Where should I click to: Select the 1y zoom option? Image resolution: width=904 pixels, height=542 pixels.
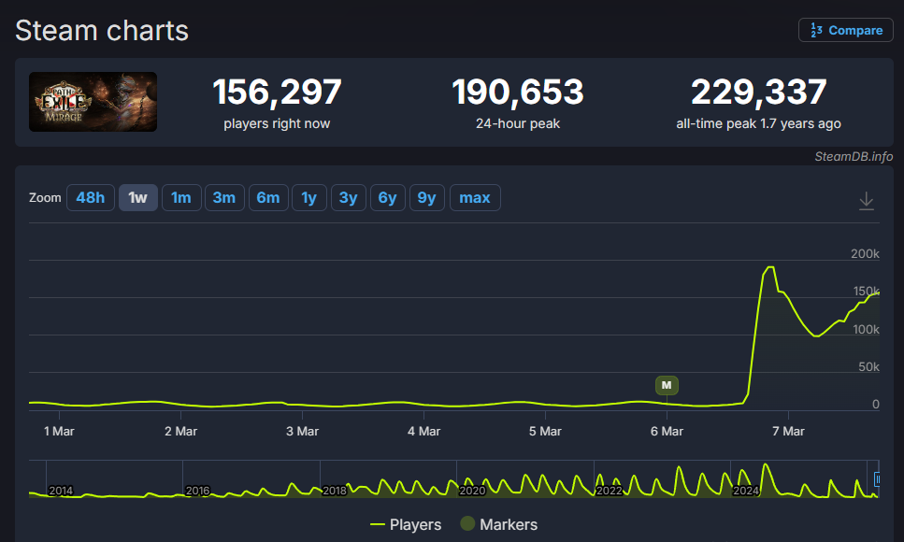pyautogui.click(x=309, y=198)
